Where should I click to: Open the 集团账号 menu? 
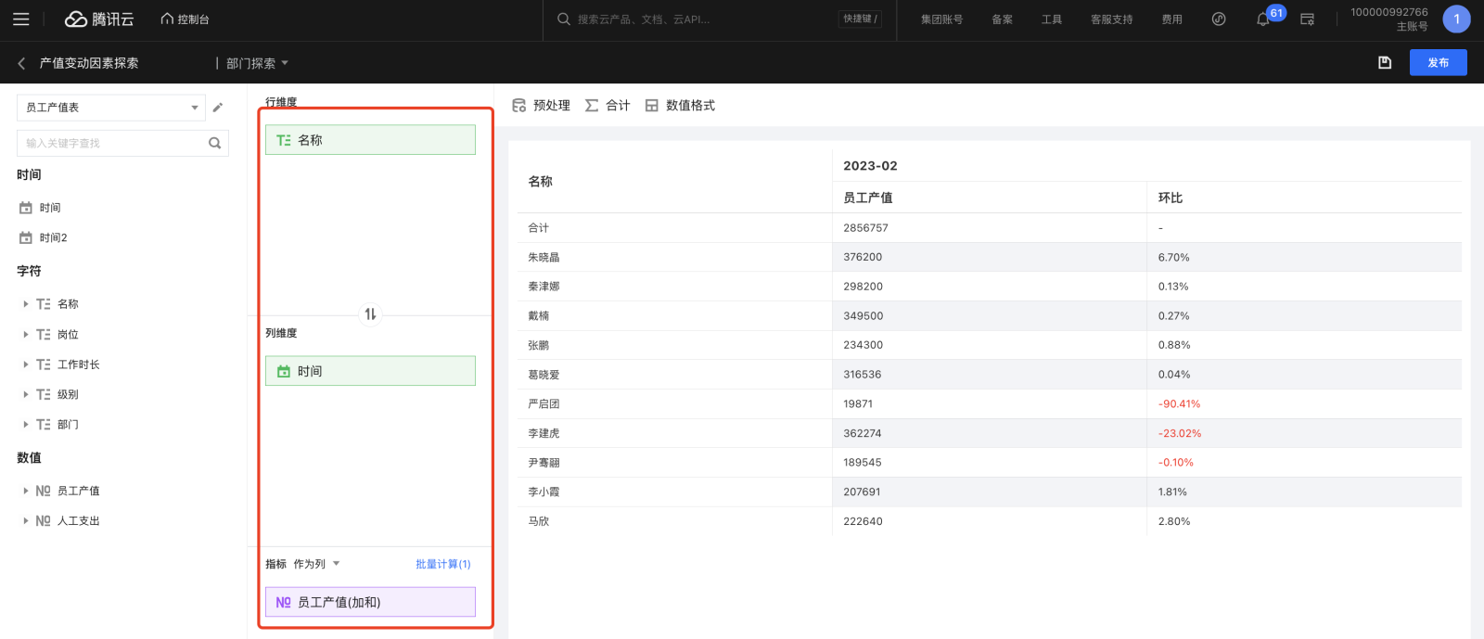(x=941, y=19)
